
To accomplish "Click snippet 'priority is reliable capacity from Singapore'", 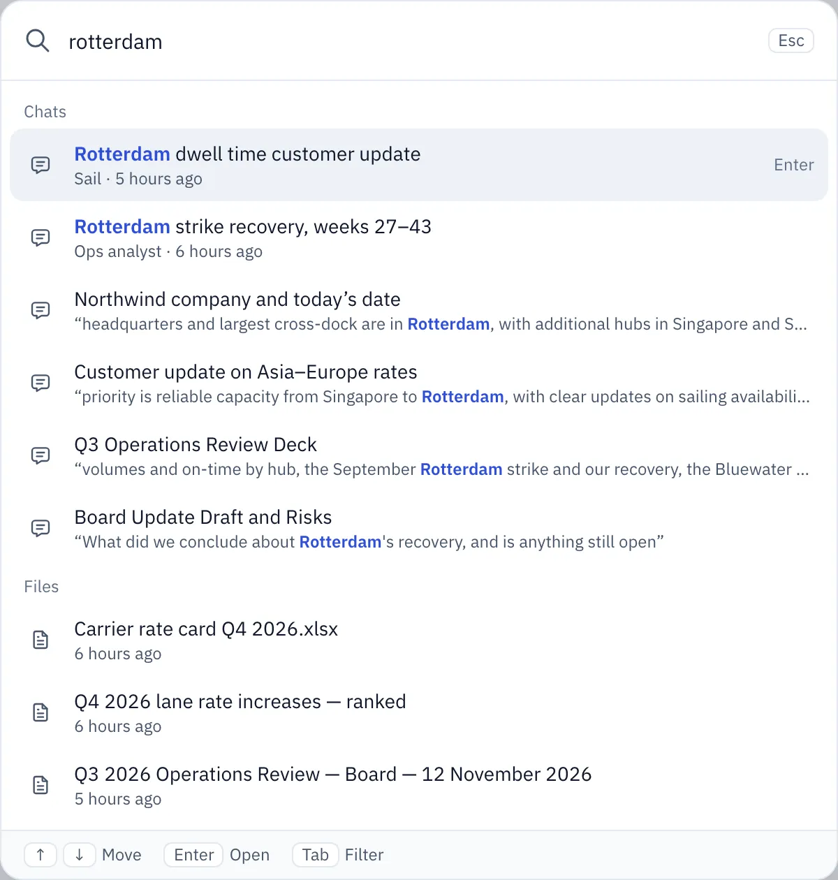I will tap(442, 397).
